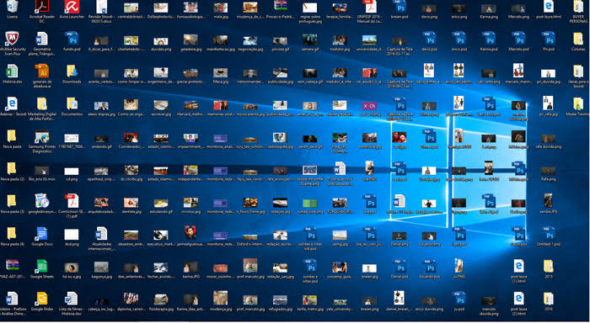Select Revisão Stoodi .docx file
590x323 pixels.
point(102,7)
